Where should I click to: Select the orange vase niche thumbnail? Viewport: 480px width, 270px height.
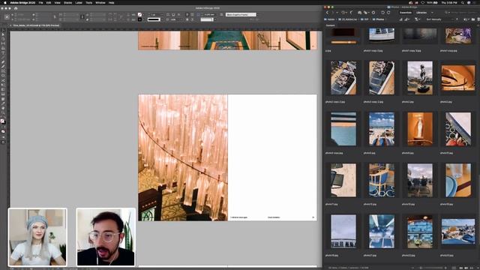(x=420, y=129)
